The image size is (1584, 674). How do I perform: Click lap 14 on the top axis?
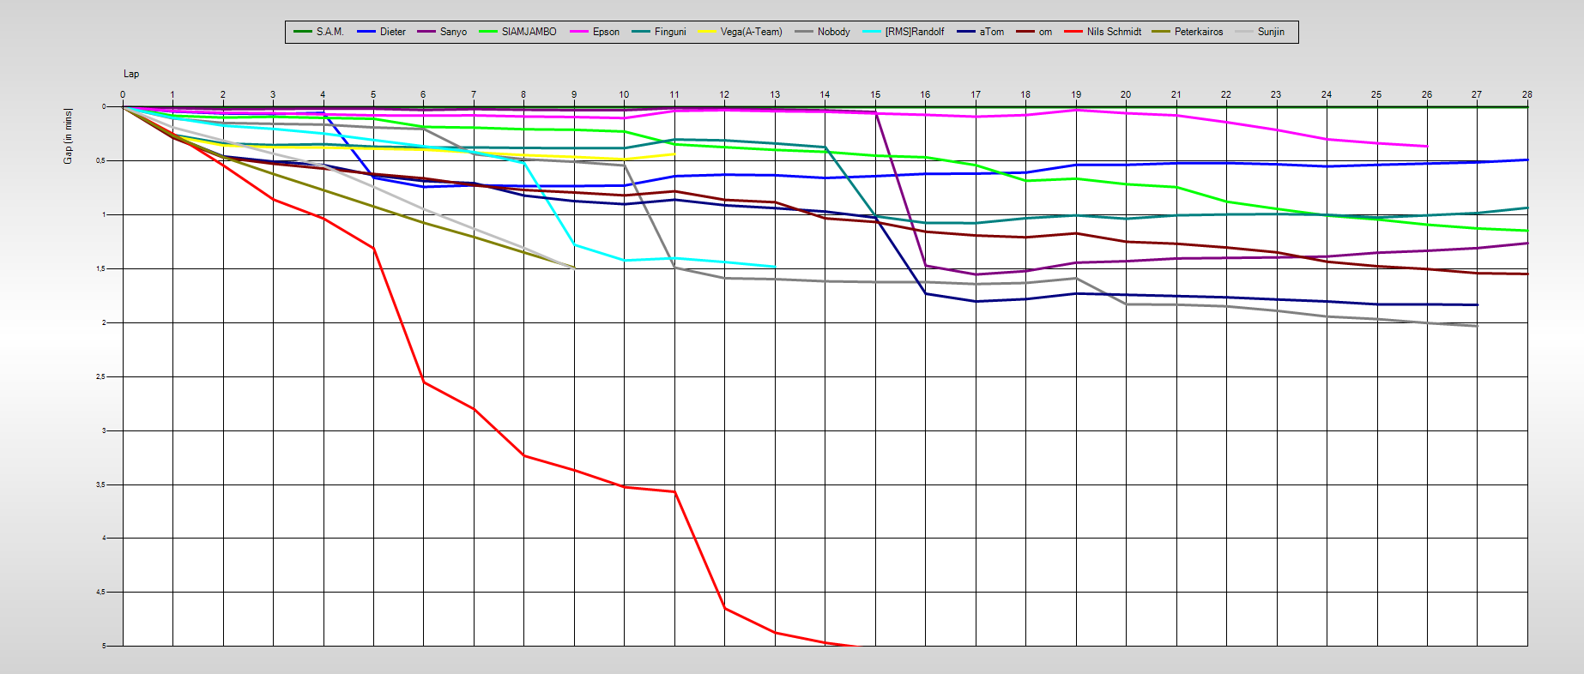825,94
